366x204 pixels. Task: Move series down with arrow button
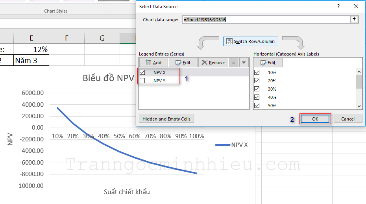(x=244, y=63)
